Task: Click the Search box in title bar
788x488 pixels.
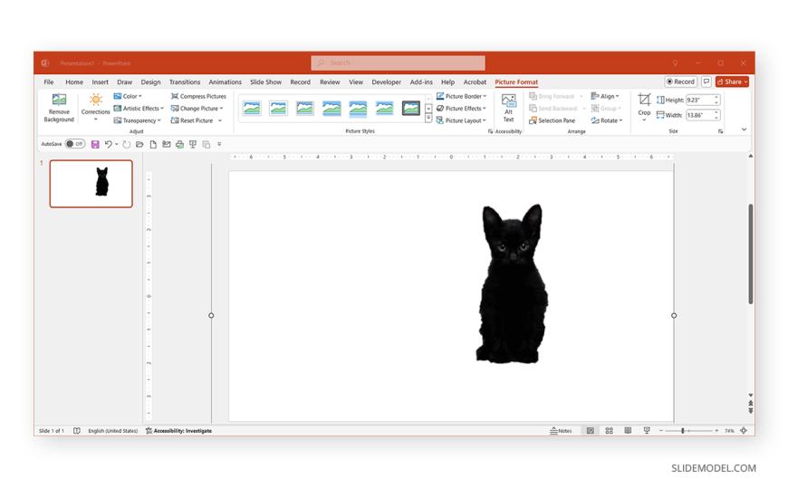Action: [x=398, y=62]
